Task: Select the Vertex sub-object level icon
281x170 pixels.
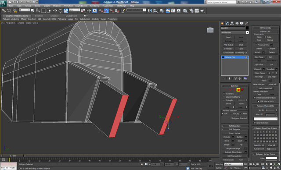Action: click(x=227, y=90)
